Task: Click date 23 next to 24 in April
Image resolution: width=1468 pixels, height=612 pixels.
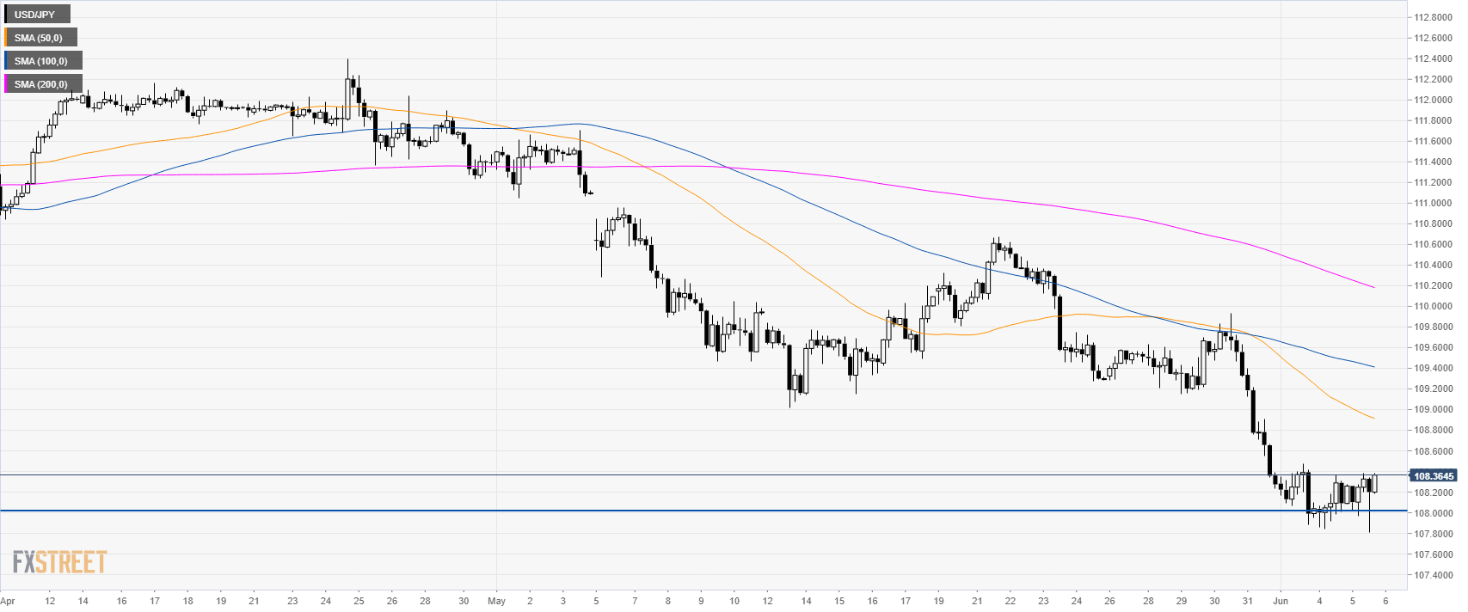Action: [x=292, y=601]
